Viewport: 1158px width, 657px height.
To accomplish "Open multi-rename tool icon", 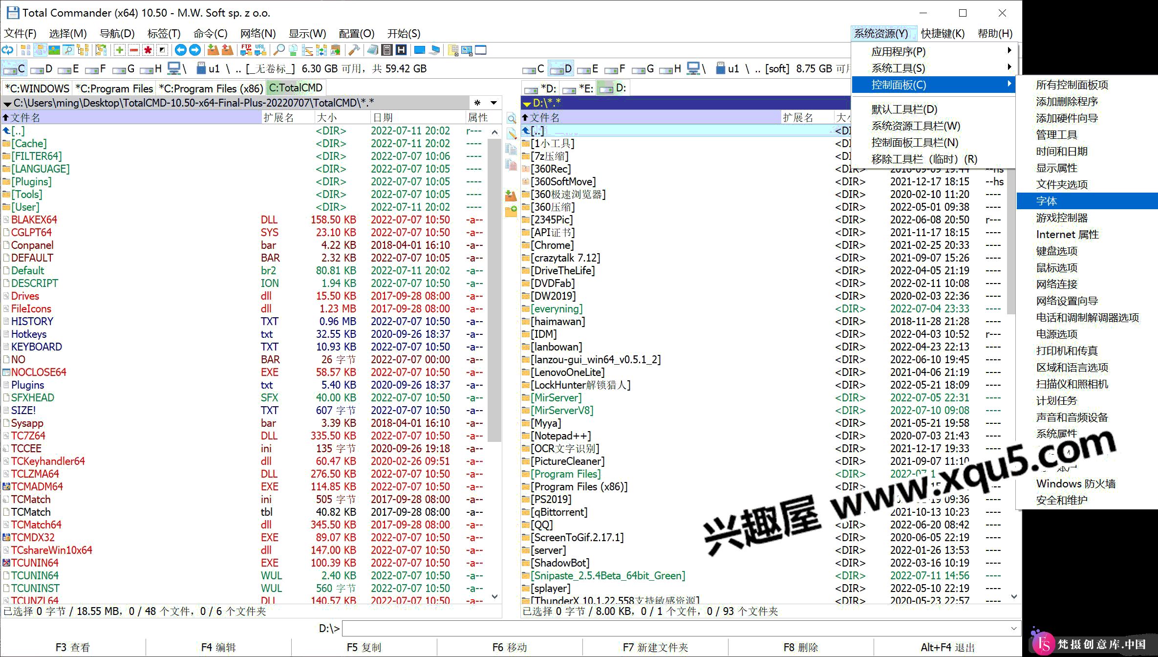I will click(x=307, y=50).
